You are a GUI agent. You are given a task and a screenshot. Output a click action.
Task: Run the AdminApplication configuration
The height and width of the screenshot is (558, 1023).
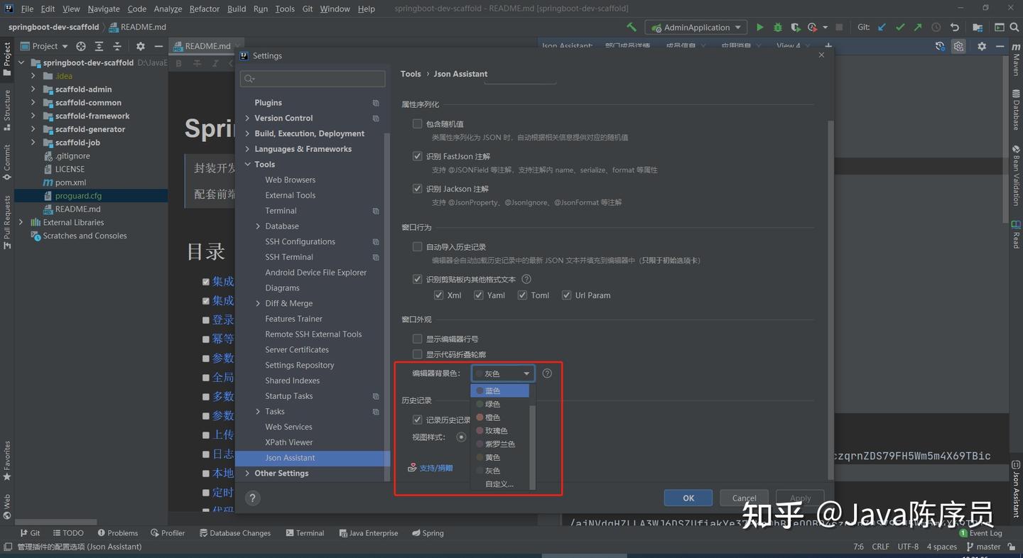coord(759,26)
